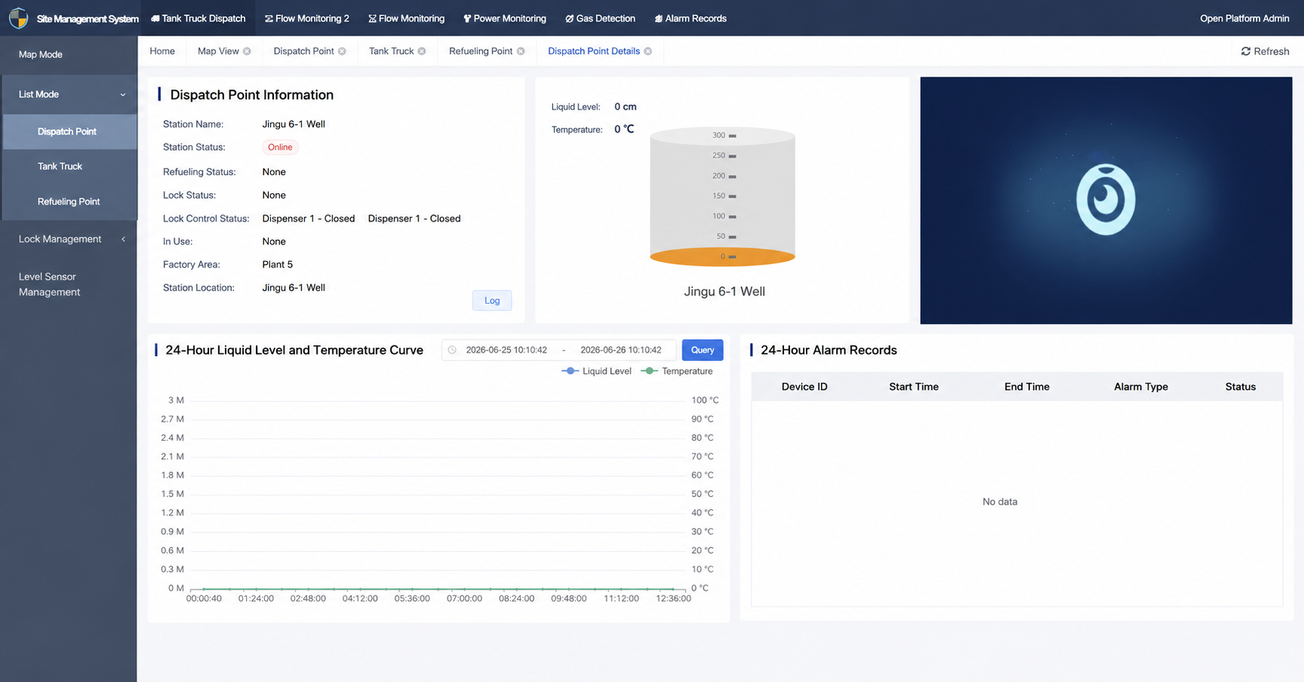Click the start date 2026-06-25 10:10:42 field
Viewport: 1304px width, 682px height.
(x=506, y=350)
